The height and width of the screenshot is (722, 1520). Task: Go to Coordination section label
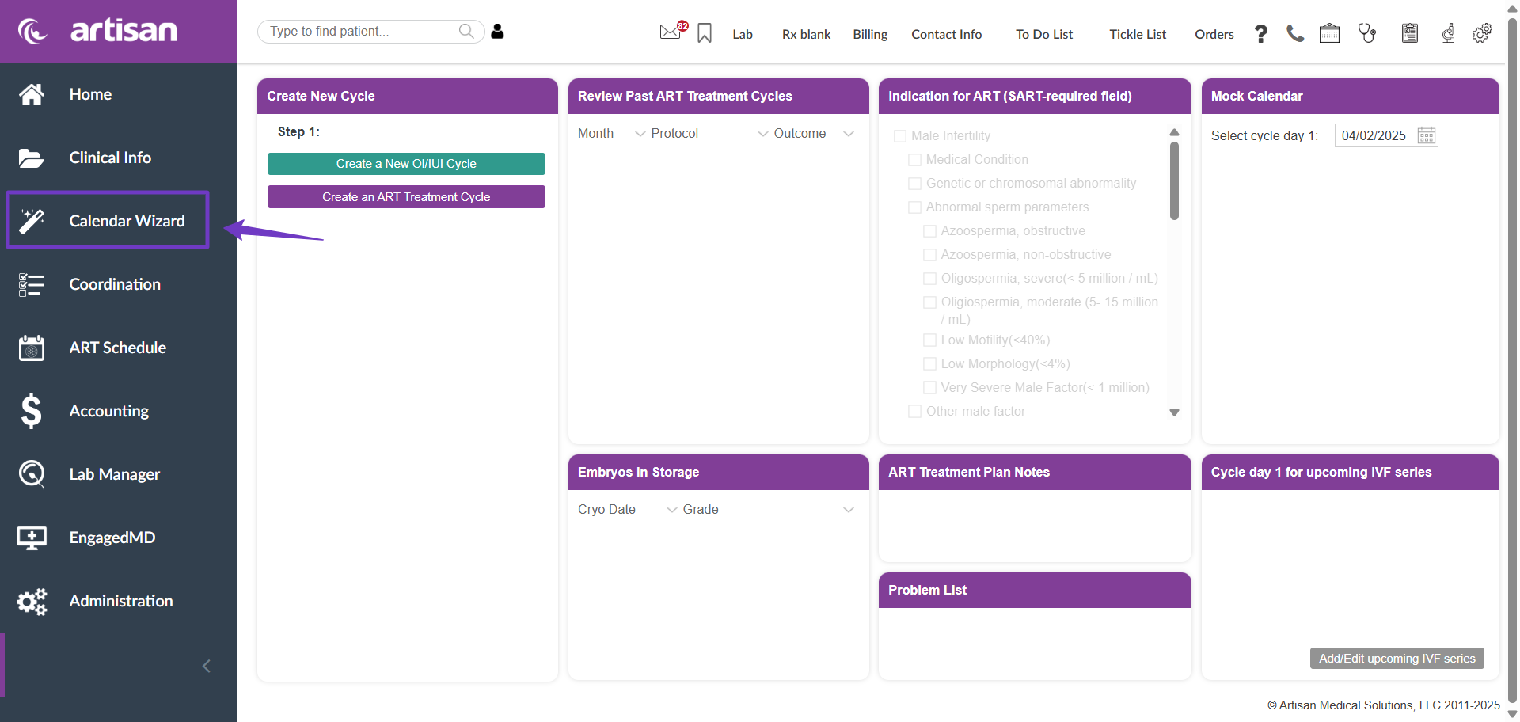pos(115,284)
